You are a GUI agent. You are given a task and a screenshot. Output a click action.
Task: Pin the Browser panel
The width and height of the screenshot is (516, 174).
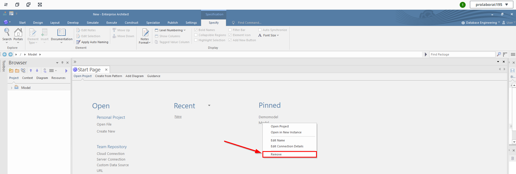click(x=62, y=62)
